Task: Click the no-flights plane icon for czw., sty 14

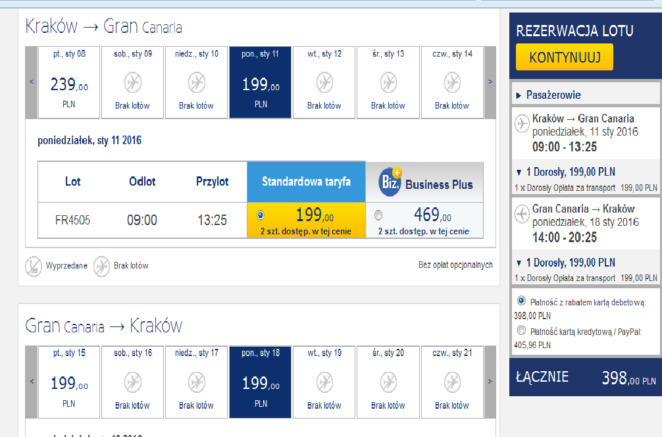Action: tap(452, 83)
